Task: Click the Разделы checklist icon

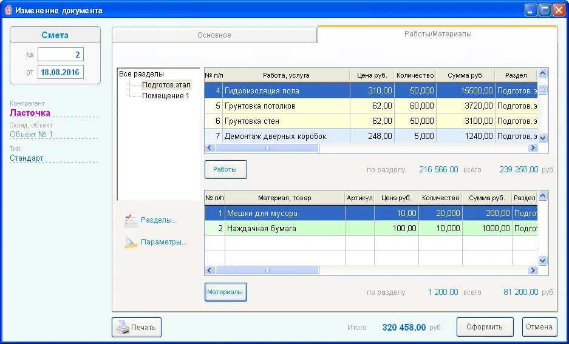Action: click(131, 220)
